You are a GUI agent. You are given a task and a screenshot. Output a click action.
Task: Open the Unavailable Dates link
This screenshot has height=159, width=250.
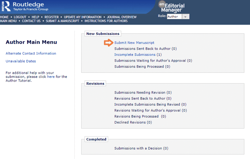tap(21, 61)
